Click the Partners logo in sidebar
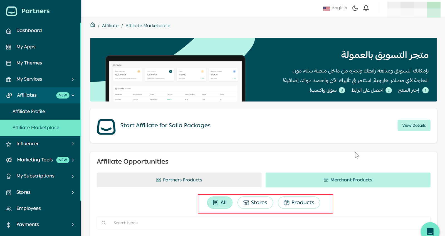The image size is (445, 236). tap(28, 11)
